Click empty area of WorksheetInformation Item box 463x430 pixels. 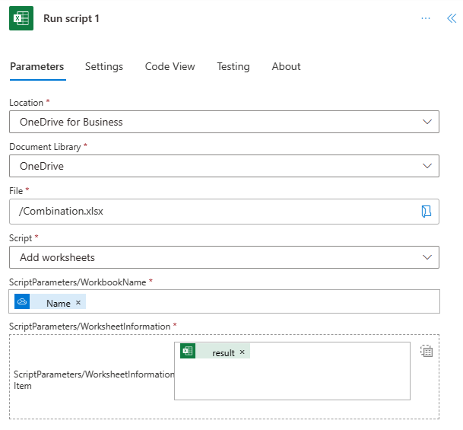292,381
